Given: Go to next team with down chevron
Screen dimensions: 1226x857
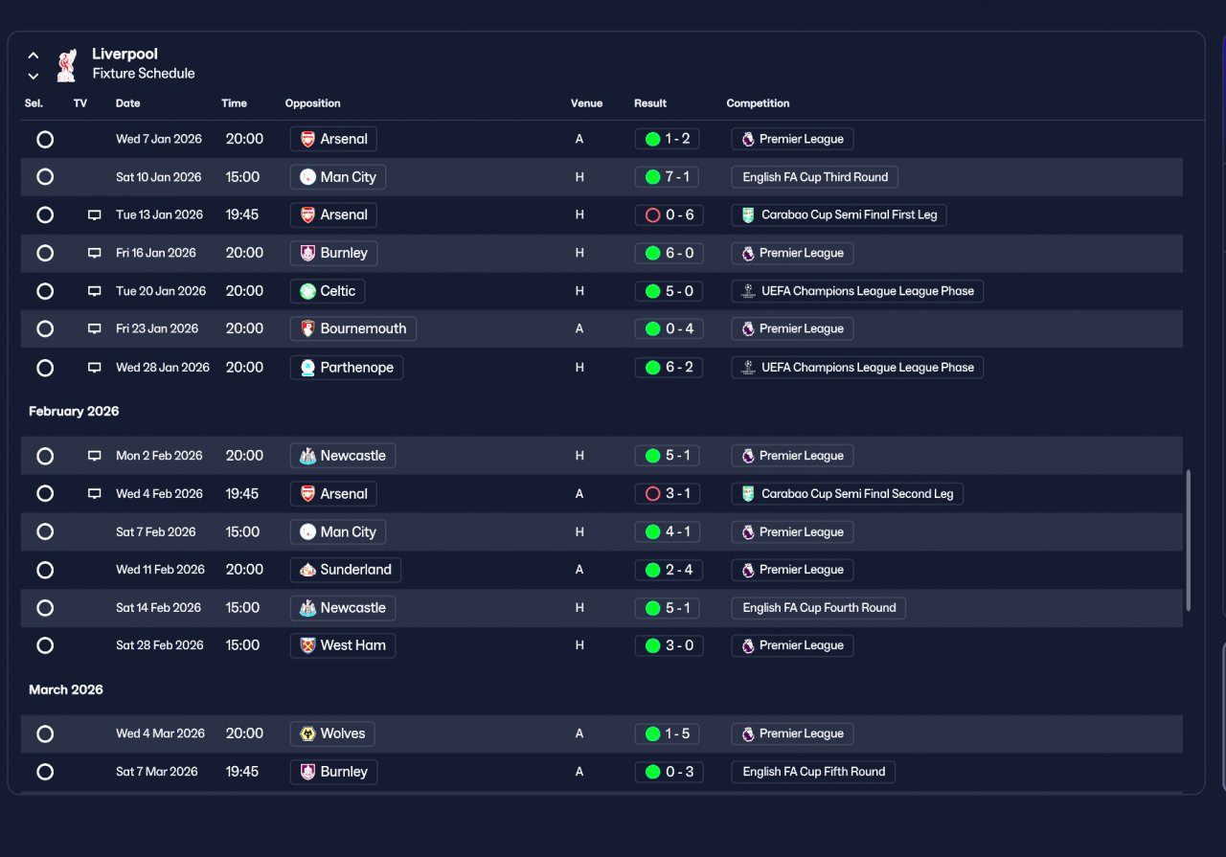Looking at the screenshot, I should coord(34,76).
